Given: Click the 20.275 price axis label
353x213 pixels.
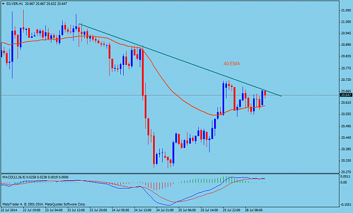Looking at the screenshot, I should (x=346, y=172).
